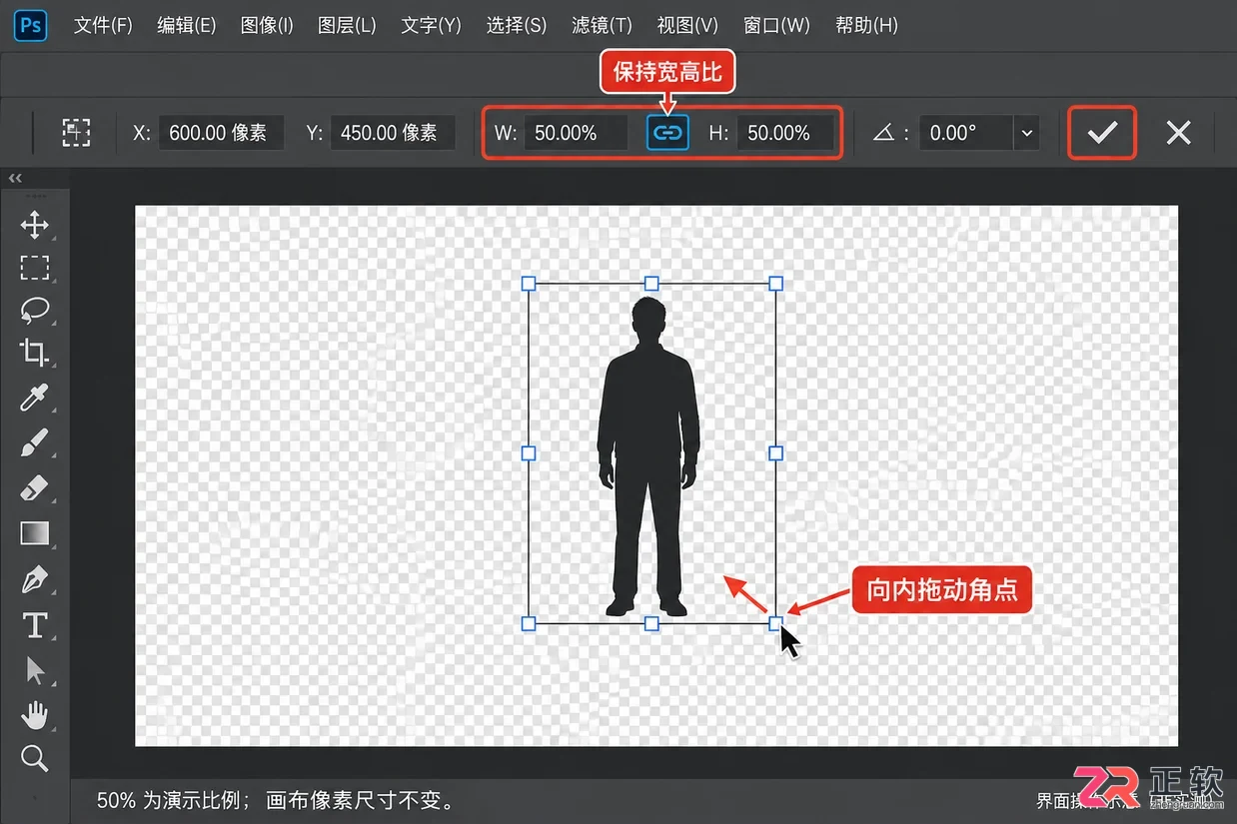Click the middle-left transform handle

tap(529, 453)
